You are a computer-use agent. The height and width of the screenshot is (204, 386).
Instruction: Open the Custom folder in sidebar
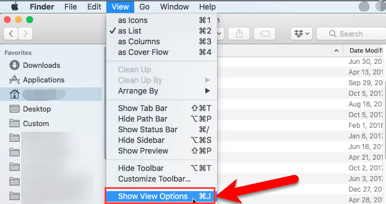click(x=29, y=123)
